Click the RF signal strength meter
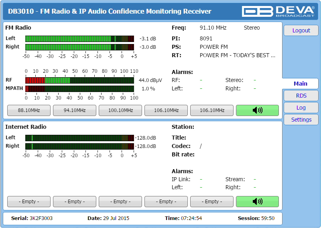The image size is (321, 228). 79,80
